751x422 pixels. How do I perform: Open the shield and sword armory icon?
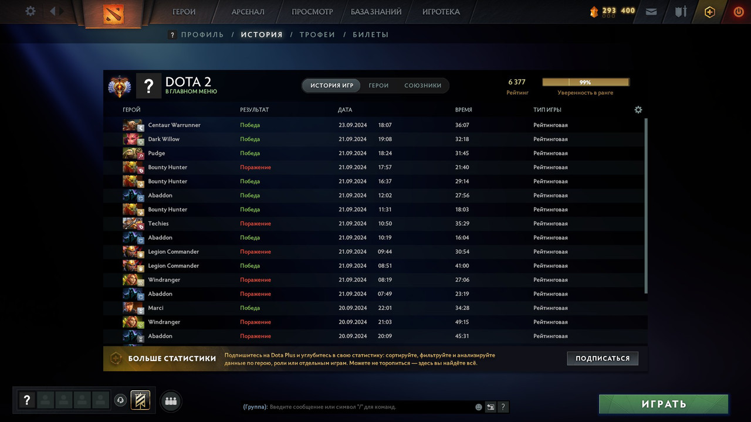[681, 11]
